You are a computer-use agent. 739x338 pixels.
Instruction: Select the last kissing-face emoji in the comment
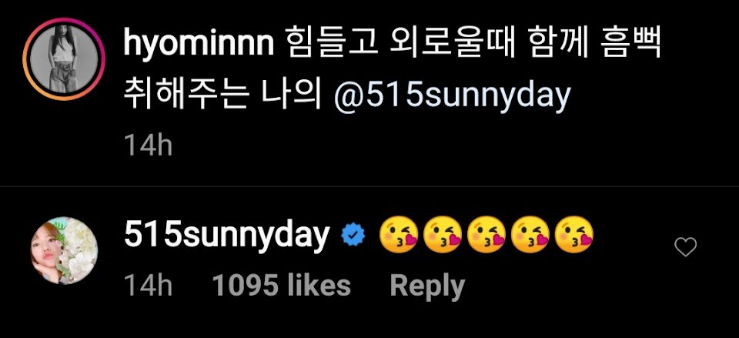[x=573, y=234]
